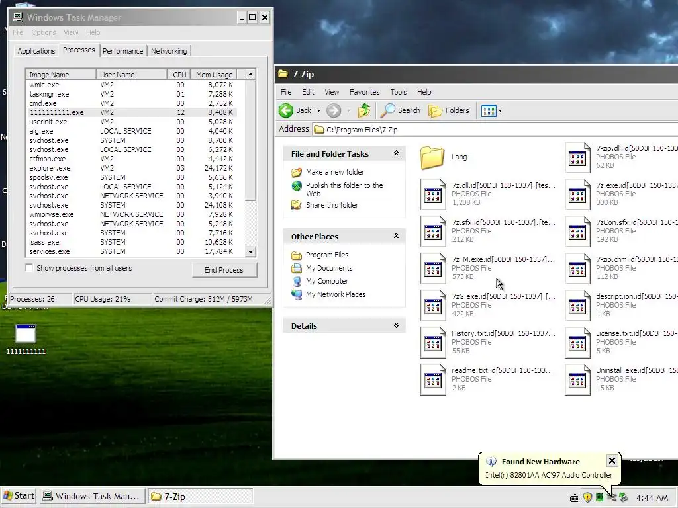678x508 pixels.
Task: Sort processes by CPU column header
Action: [179, 75]
